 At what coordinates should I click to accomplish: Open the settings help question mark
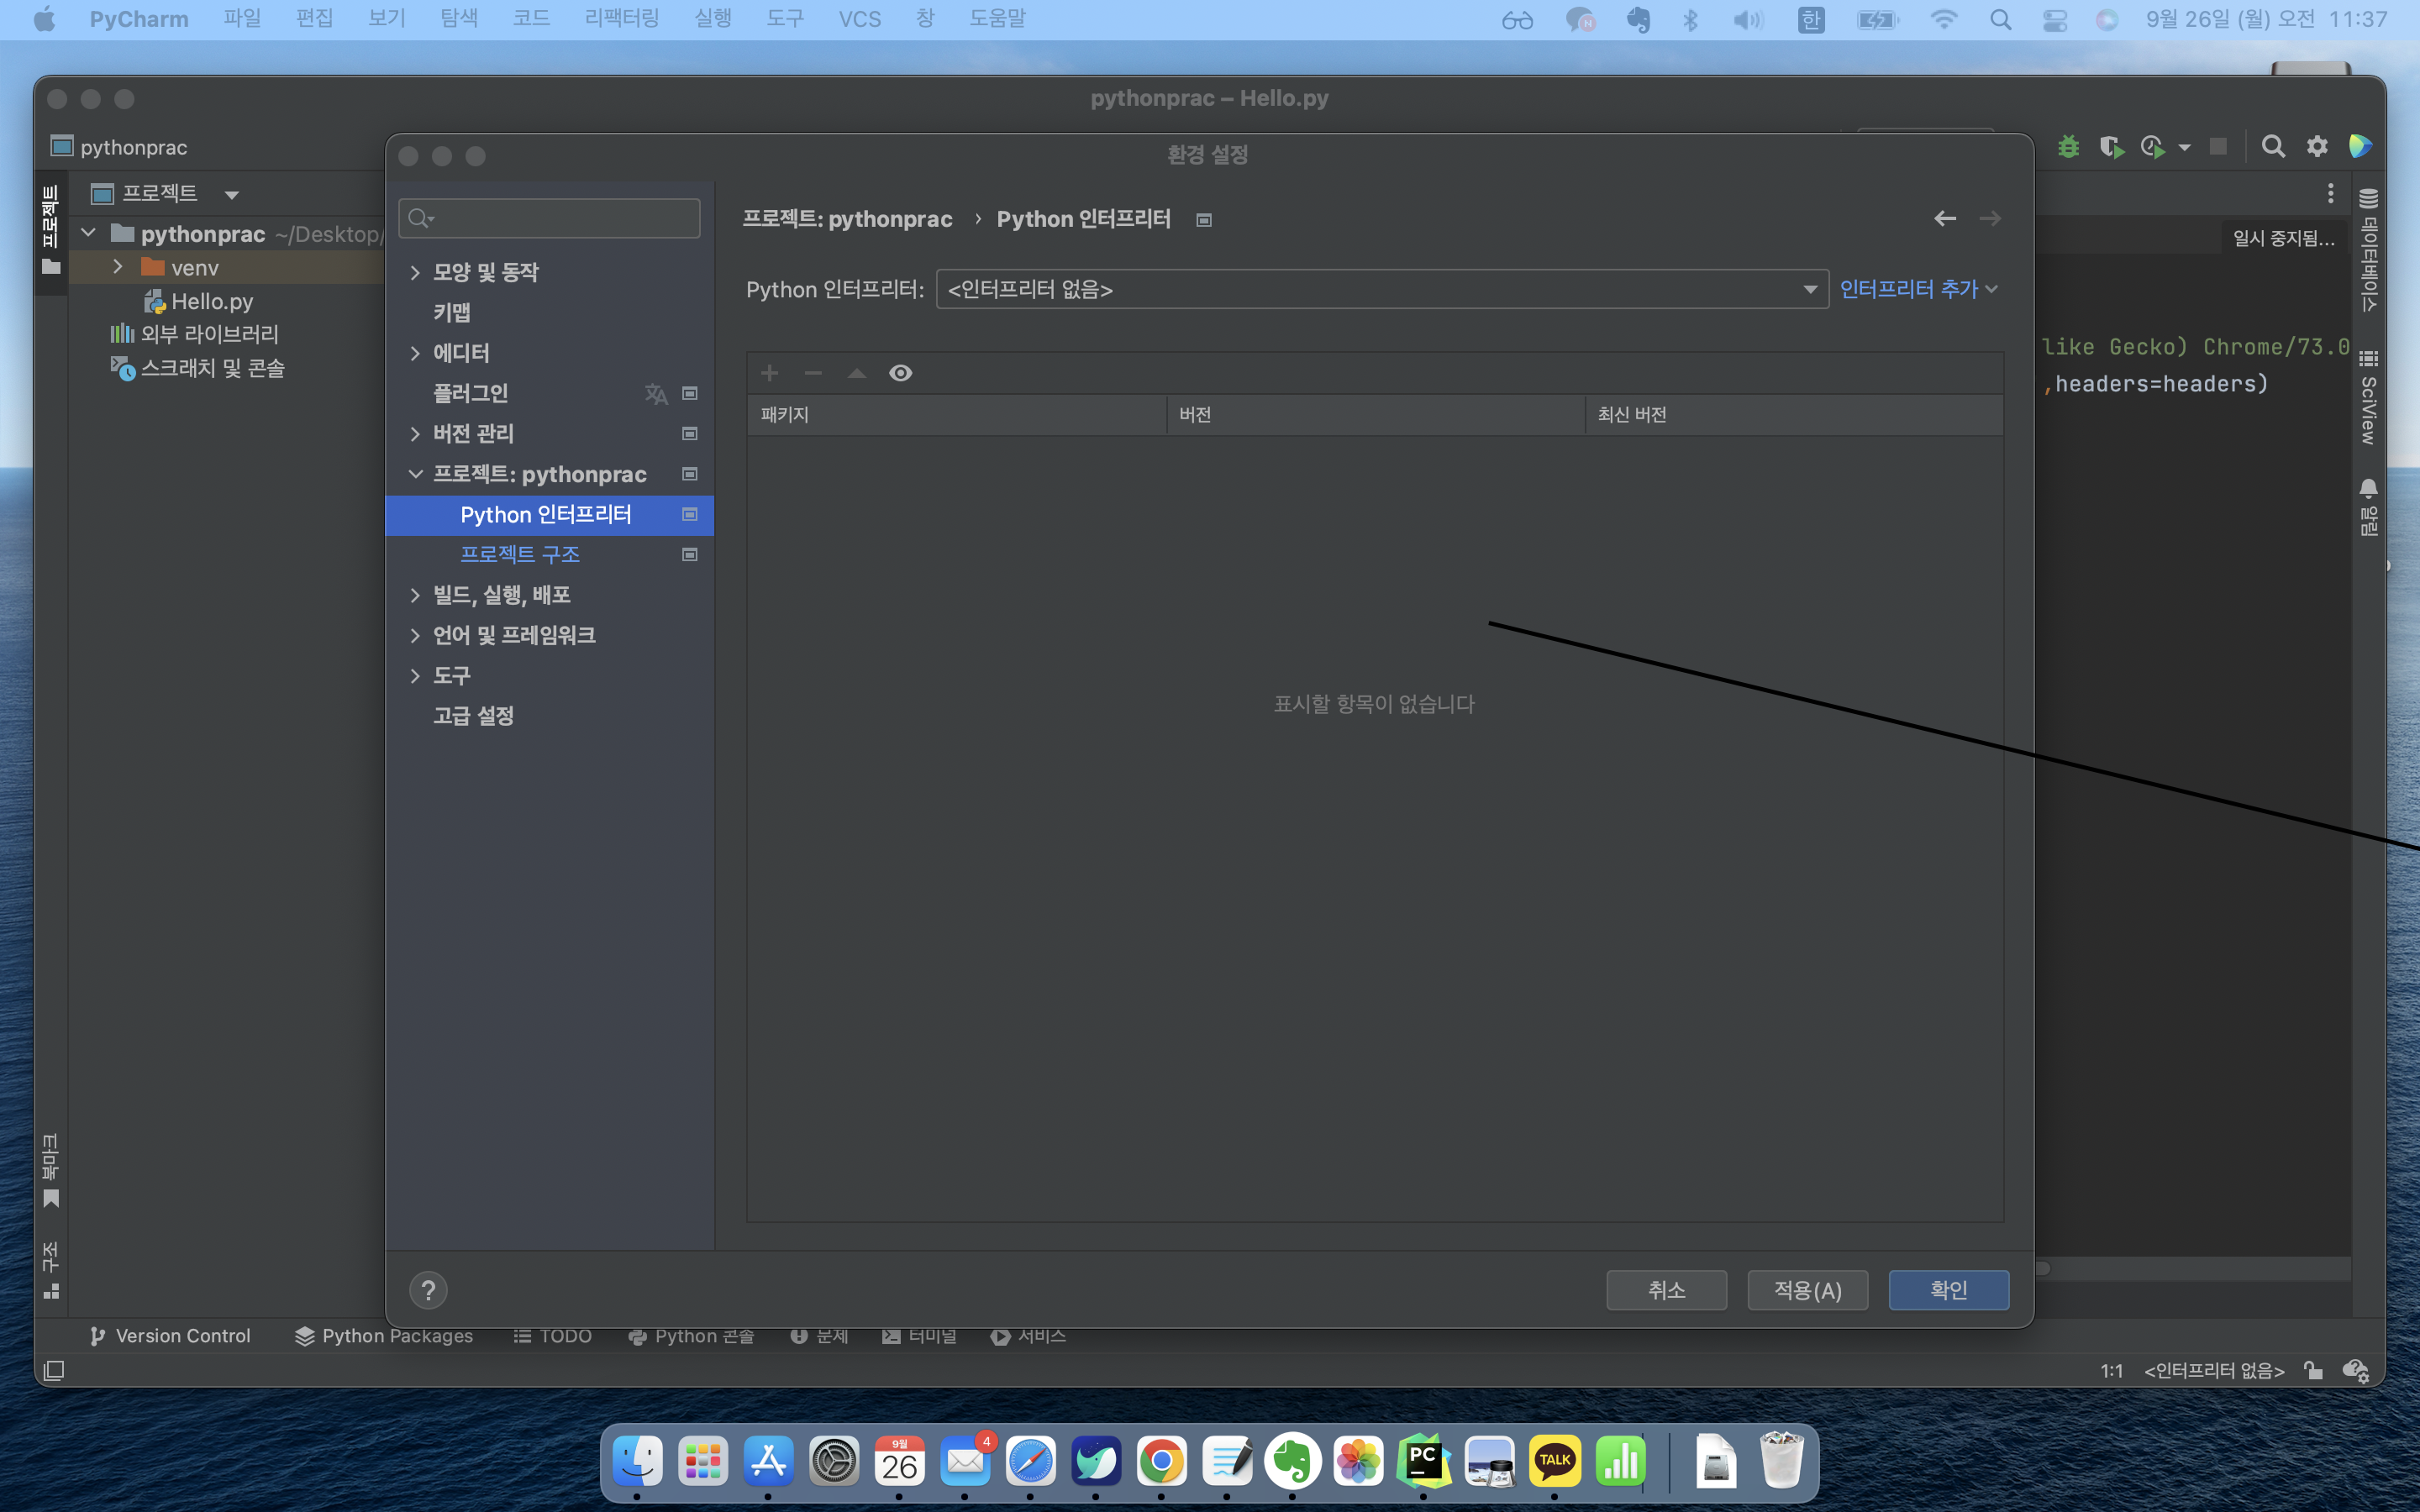(428, 1290)
